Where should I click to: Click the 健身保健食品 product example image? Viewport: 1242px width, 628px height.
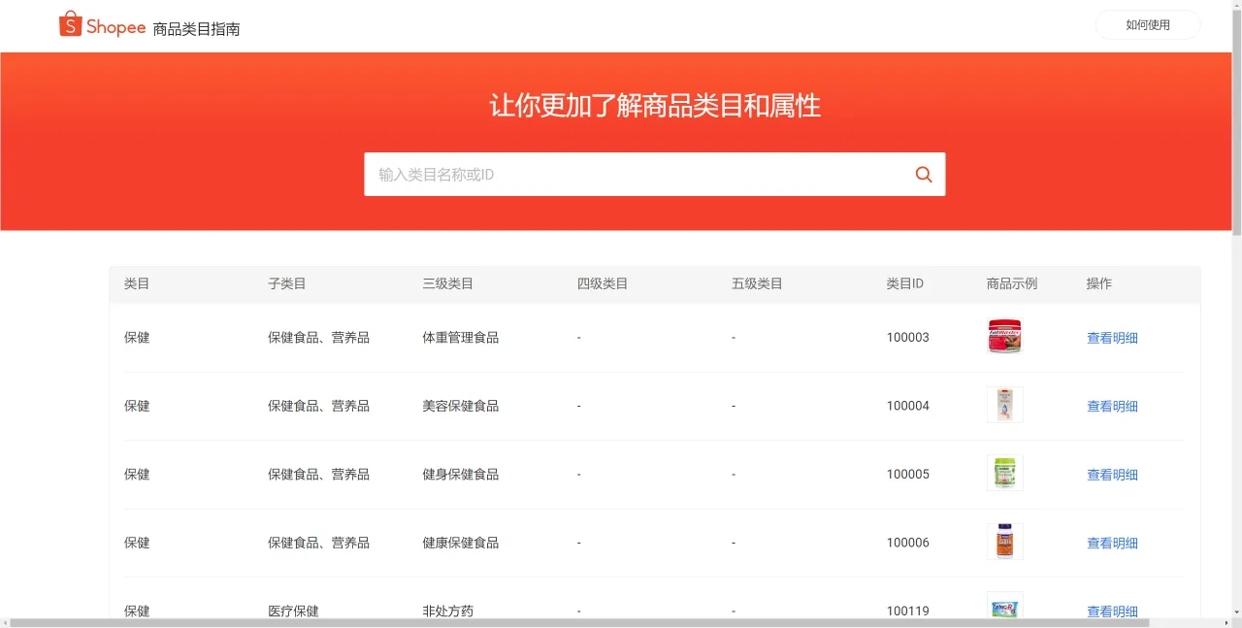point(1004,473)
